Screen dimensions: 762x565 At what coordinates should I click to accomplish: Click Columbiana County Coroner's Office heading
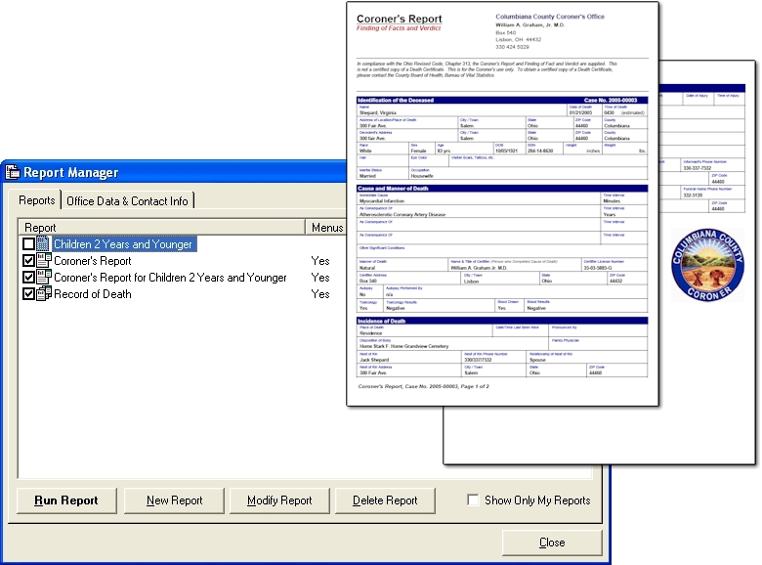pos(550,16)
